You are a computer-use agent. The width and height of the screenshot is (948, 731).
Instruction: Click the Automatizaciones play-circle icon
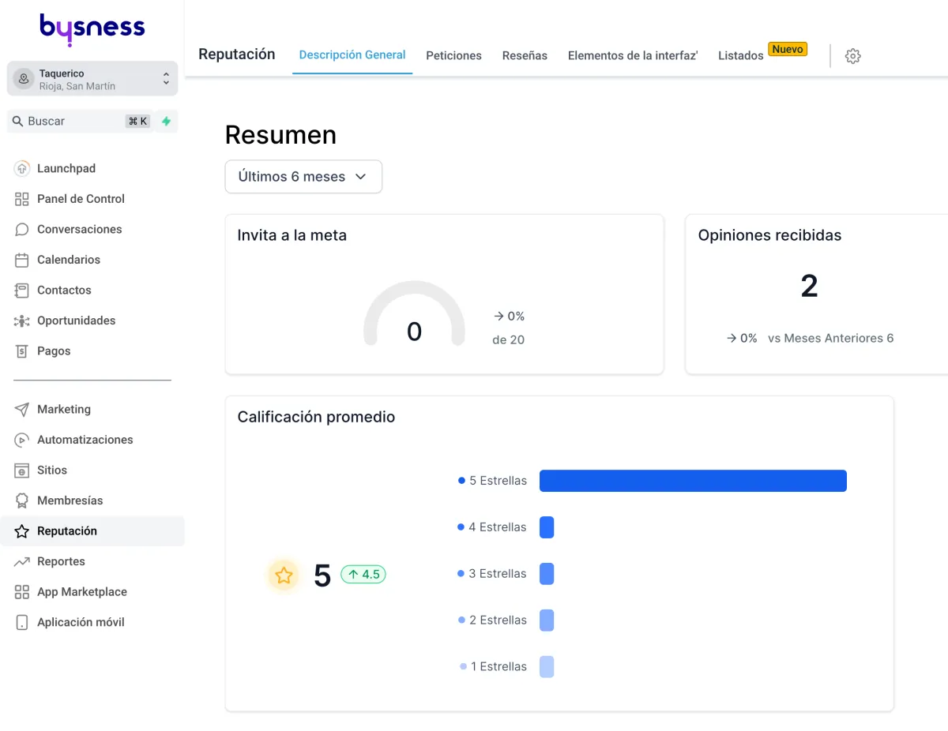pyautogui.click(x=22, y=440)
